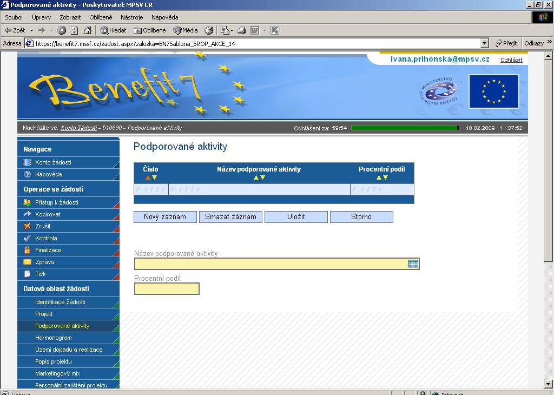Click the Název podporované aktivity filter field
Screen dimensions: 554x395
(259, 189)
